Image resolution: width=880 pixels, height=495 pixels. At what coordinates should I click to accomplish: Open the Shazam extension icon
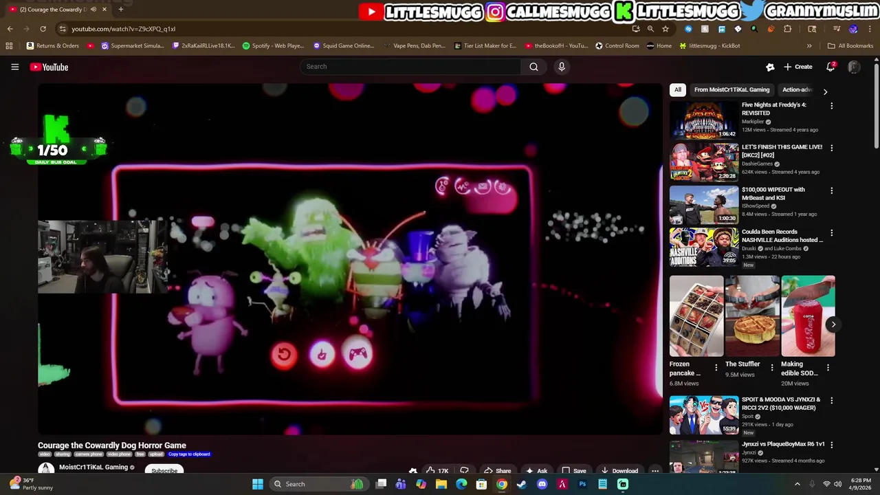[x=688, y=29]
